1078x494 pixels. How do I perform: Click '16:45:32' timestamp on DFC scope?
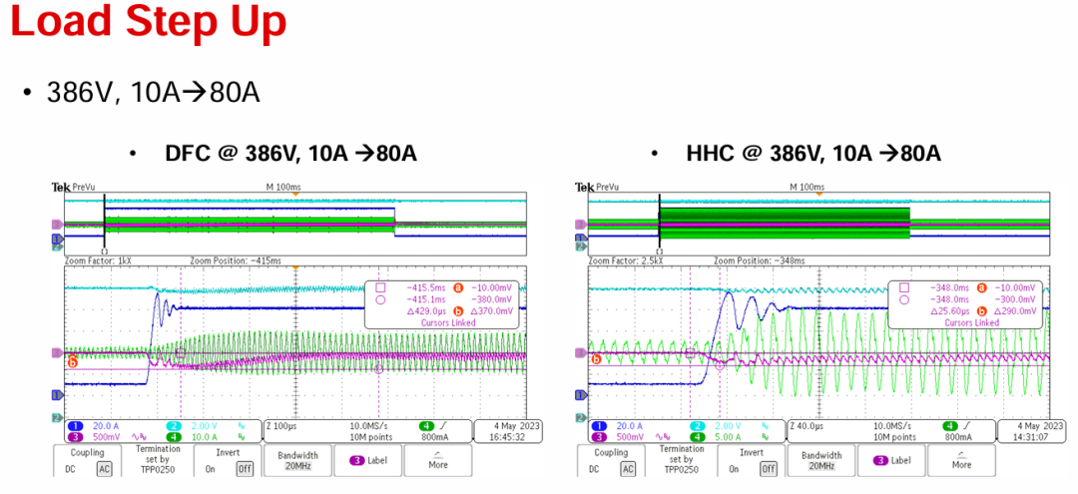[508, 437]
